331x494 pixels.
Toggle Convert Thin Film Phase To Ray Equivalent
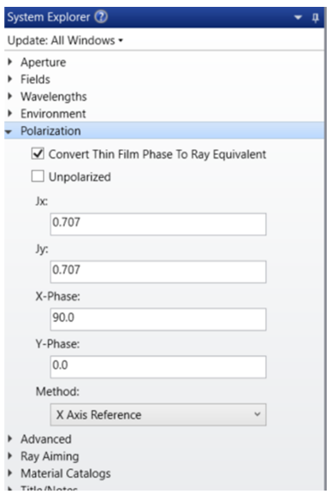click(38, 154)
